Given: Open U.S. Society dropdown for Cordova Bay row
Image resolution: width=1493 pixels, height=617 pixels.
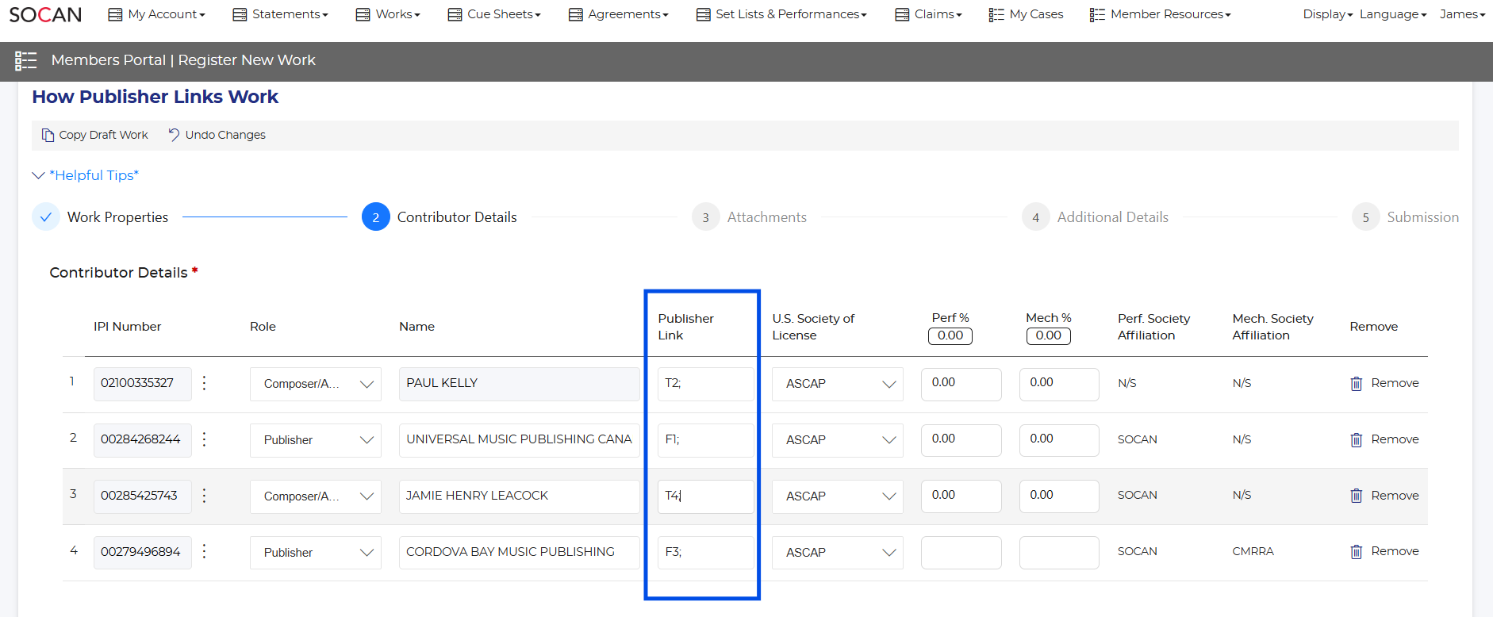Looking at the screenshot, I should 837,553.
